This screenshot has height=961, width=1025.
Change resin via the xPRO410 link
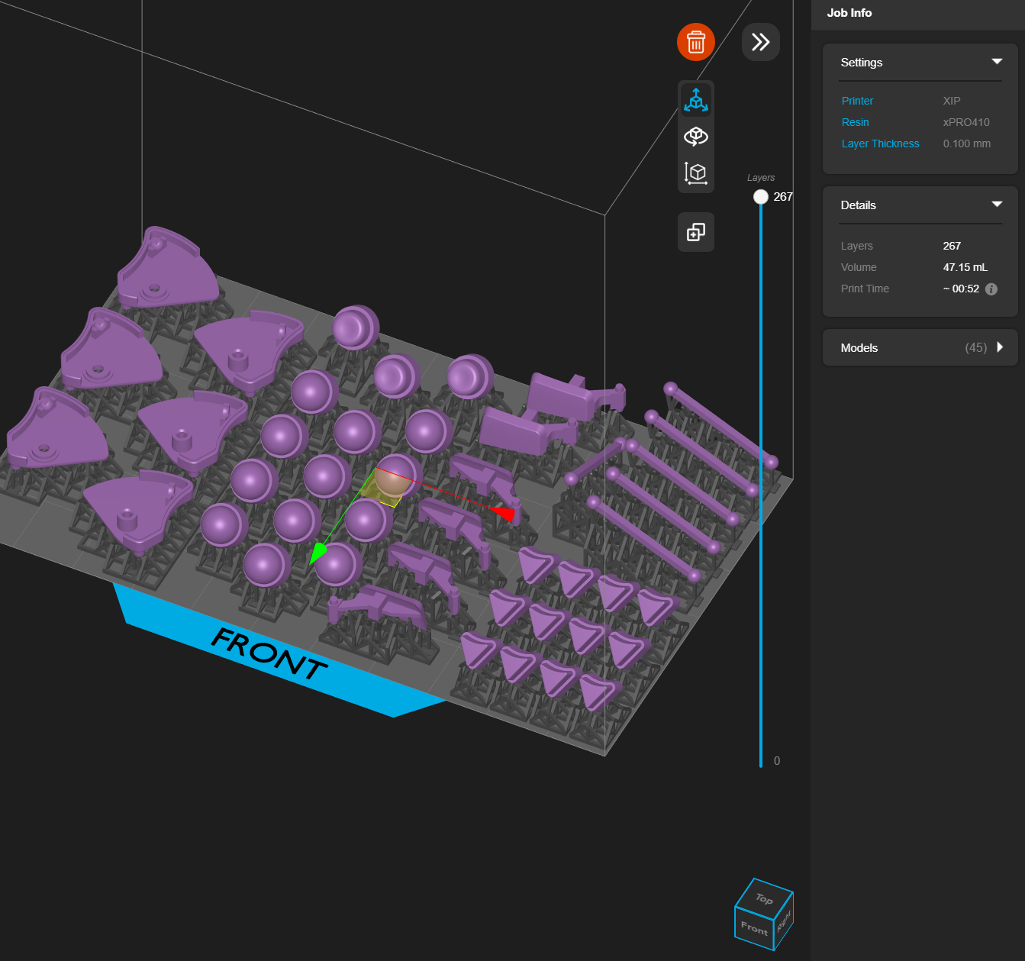(855, 122)
